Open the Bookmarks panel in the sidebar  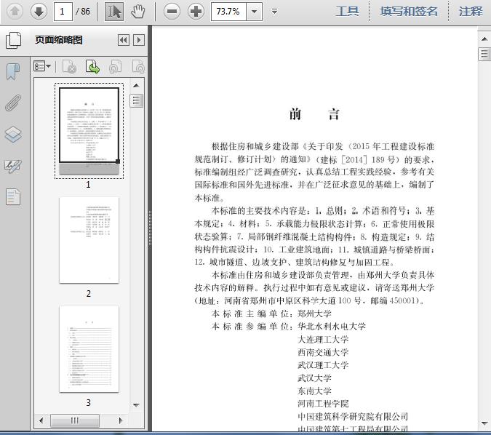(x=13, y=71)
